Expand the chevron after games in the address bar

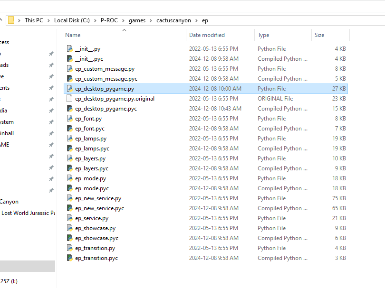click(x=151, y=20)
